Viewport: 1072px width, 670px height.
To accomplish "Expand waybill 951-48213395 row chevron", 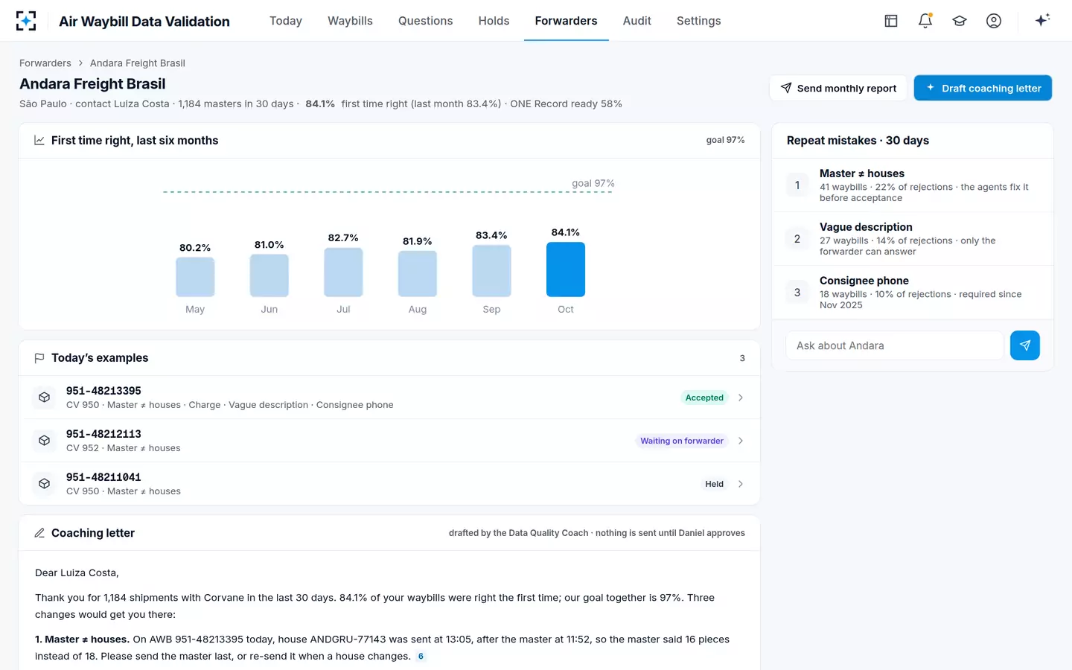I will (741, 398).
